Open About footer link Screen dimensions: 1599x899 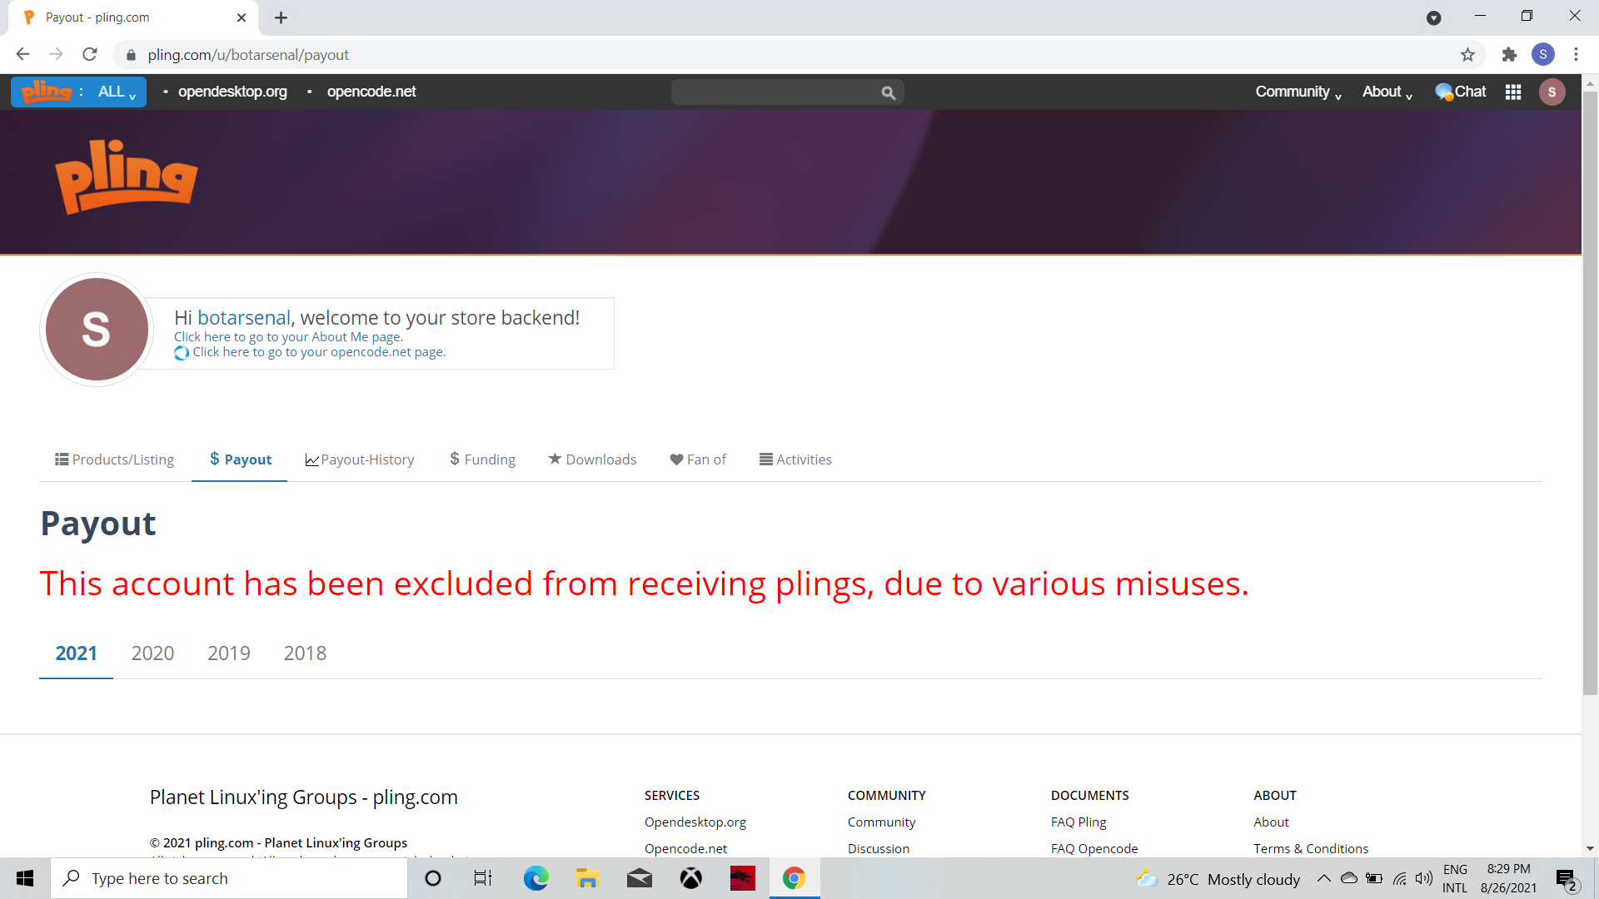(x=1271, y=822)
